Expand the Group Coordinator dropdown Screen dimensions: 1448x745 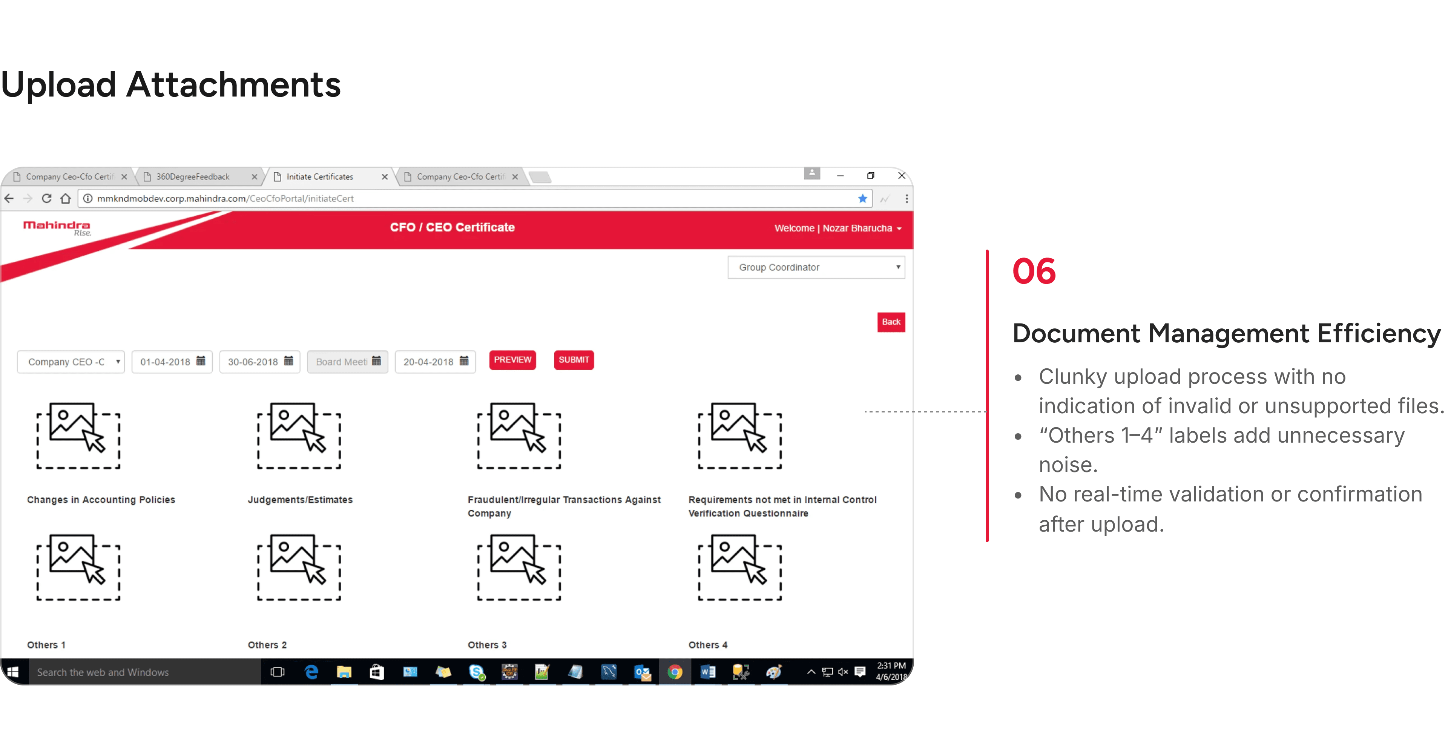point(816,267)
